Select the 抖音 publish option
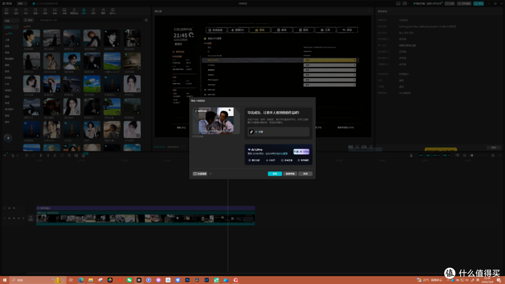The image size is (505, 284). [x=278, y=132]
